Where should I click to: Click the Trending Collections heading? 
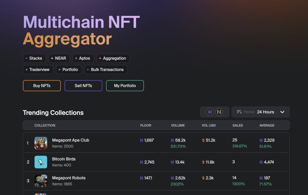click(x=53, y=113)
